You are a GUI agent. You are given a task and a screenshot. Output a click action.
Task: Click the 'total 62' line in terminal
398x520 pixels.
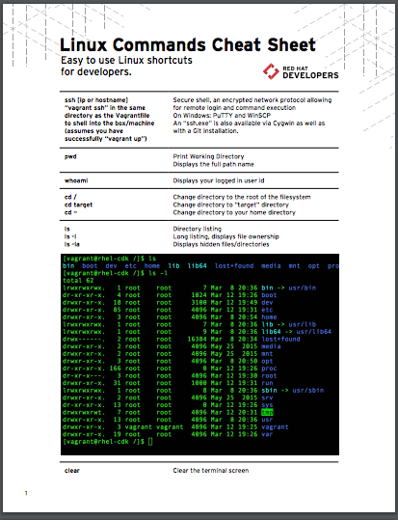(78, 280)
